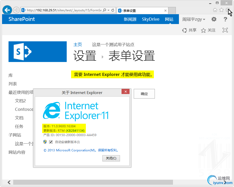Open 新闻源 in the suite bar
This screenshot has height=187, width=234.
coord(130,19)
